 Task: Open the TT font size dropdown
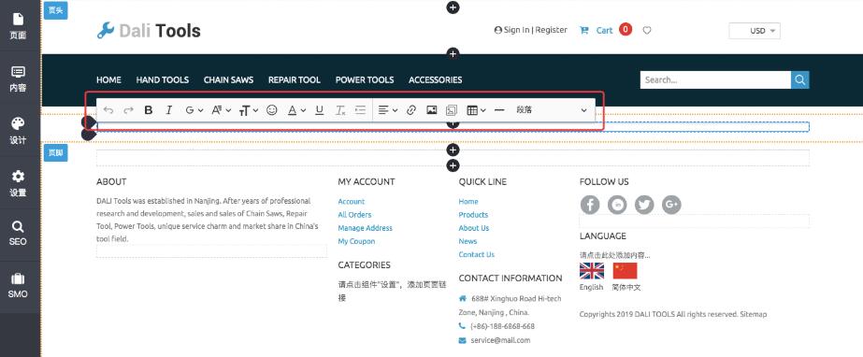(x=249, y=110)
